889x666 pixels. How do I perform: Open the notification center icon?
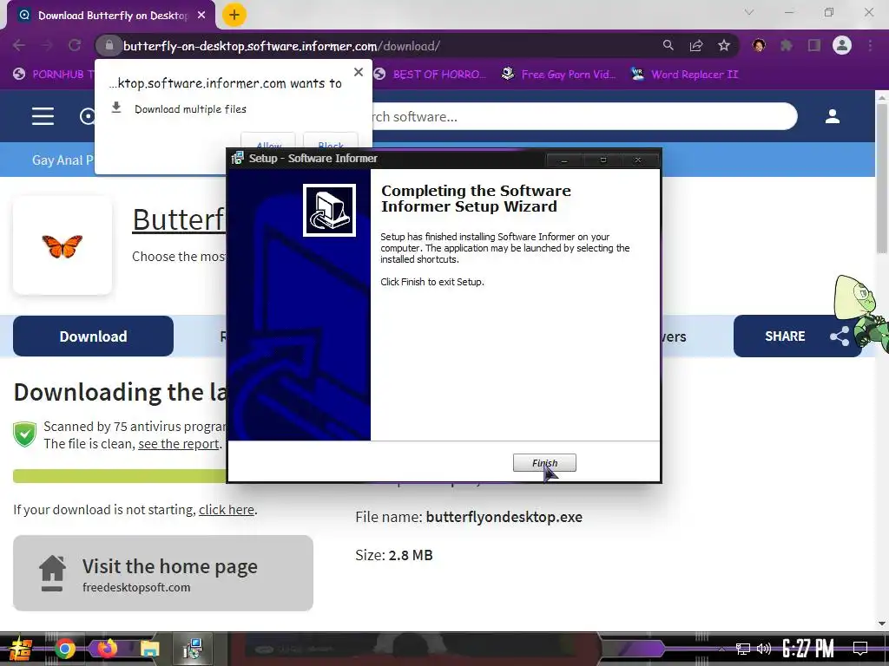tap(860, 649)
